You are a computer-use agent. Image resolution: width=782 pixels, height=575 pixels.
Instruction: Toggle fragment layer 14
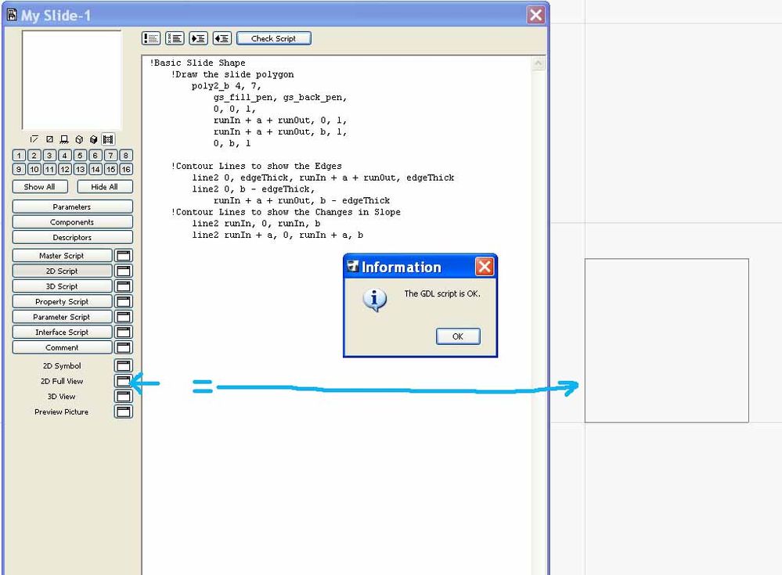(x=95, y=170)
